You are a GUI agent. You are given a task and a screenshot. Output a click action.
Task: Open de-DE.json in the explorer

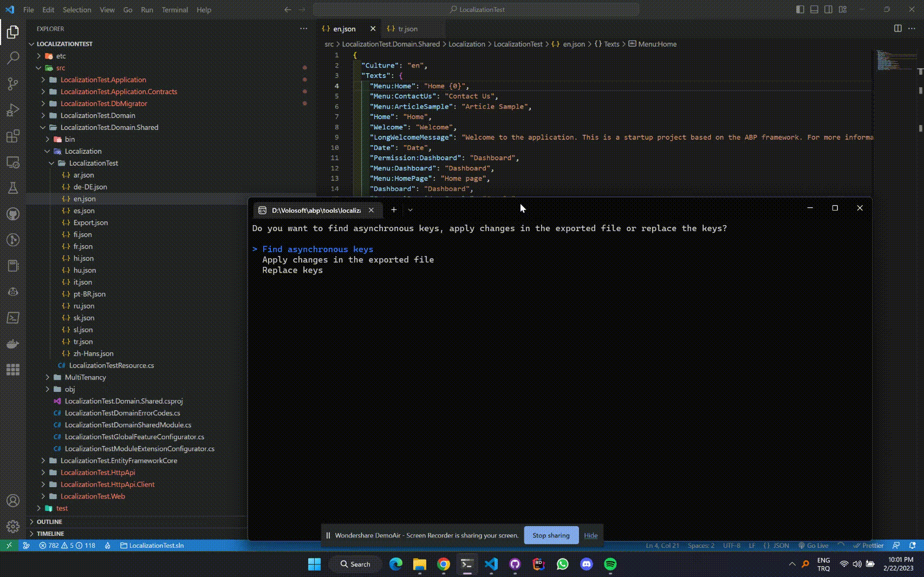pyautogui.click(x=90, y=187)
